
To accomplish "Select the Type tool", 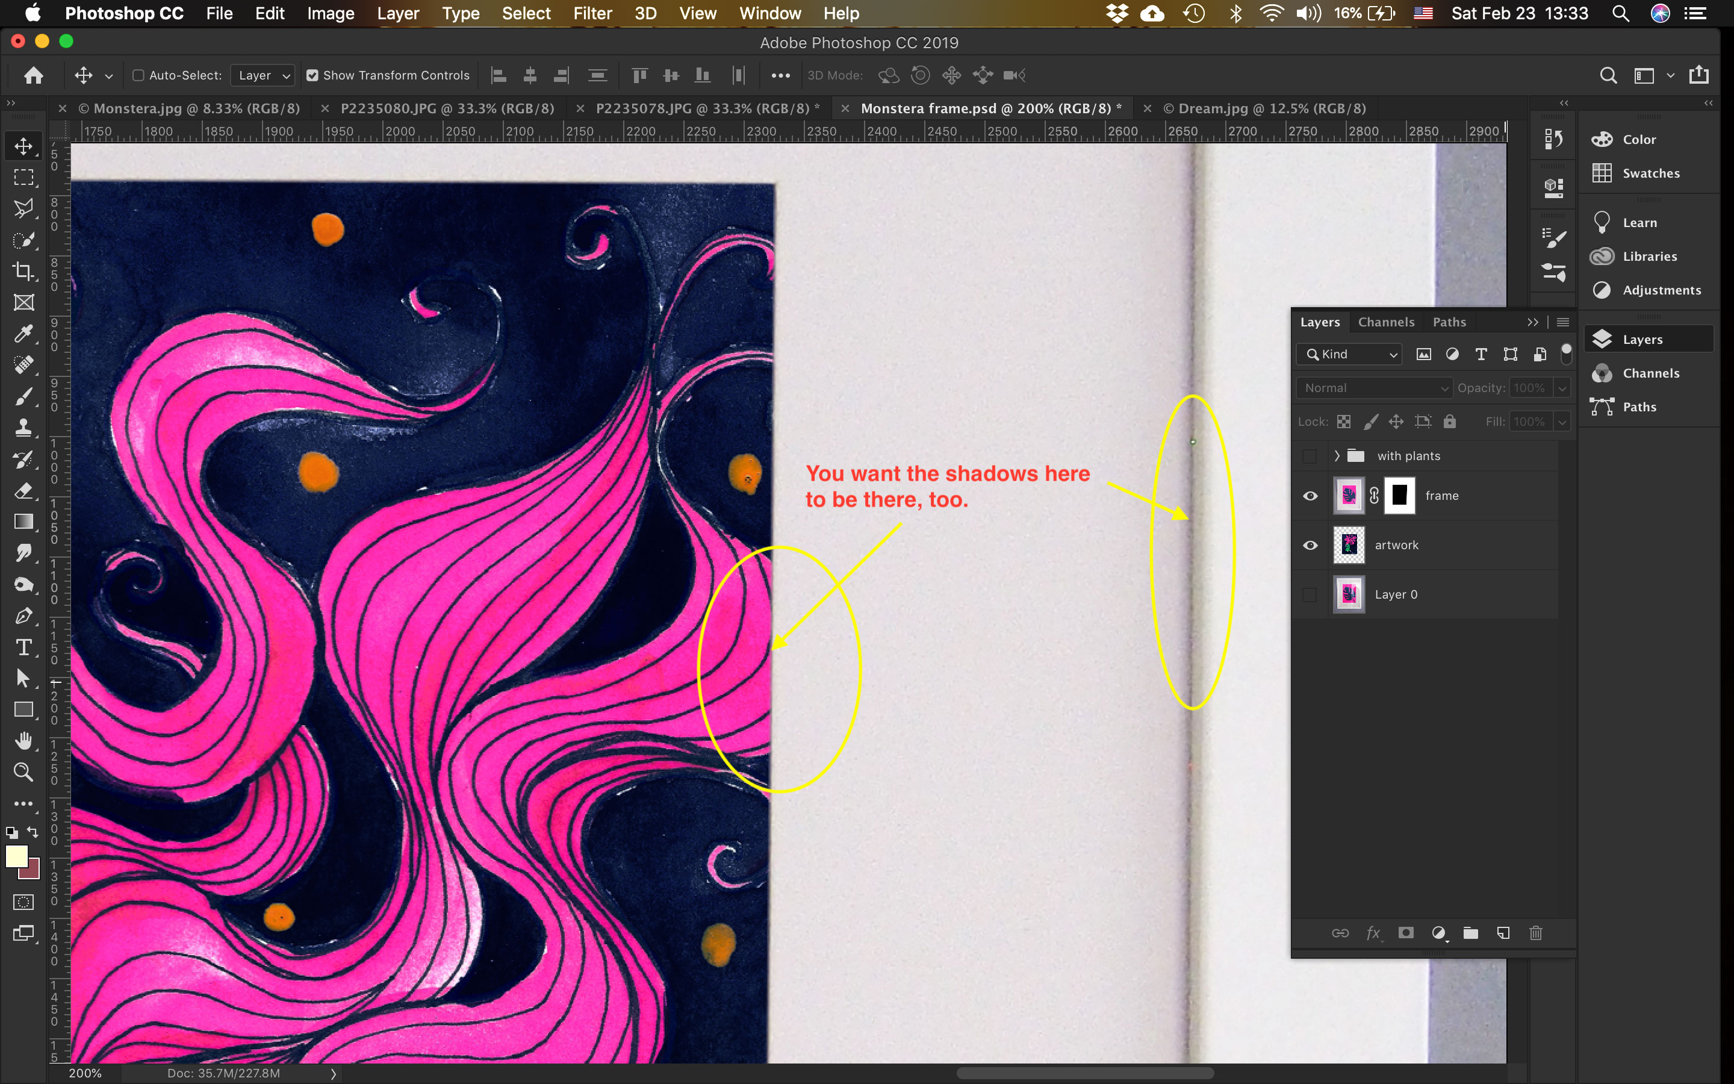I will 23,647.
